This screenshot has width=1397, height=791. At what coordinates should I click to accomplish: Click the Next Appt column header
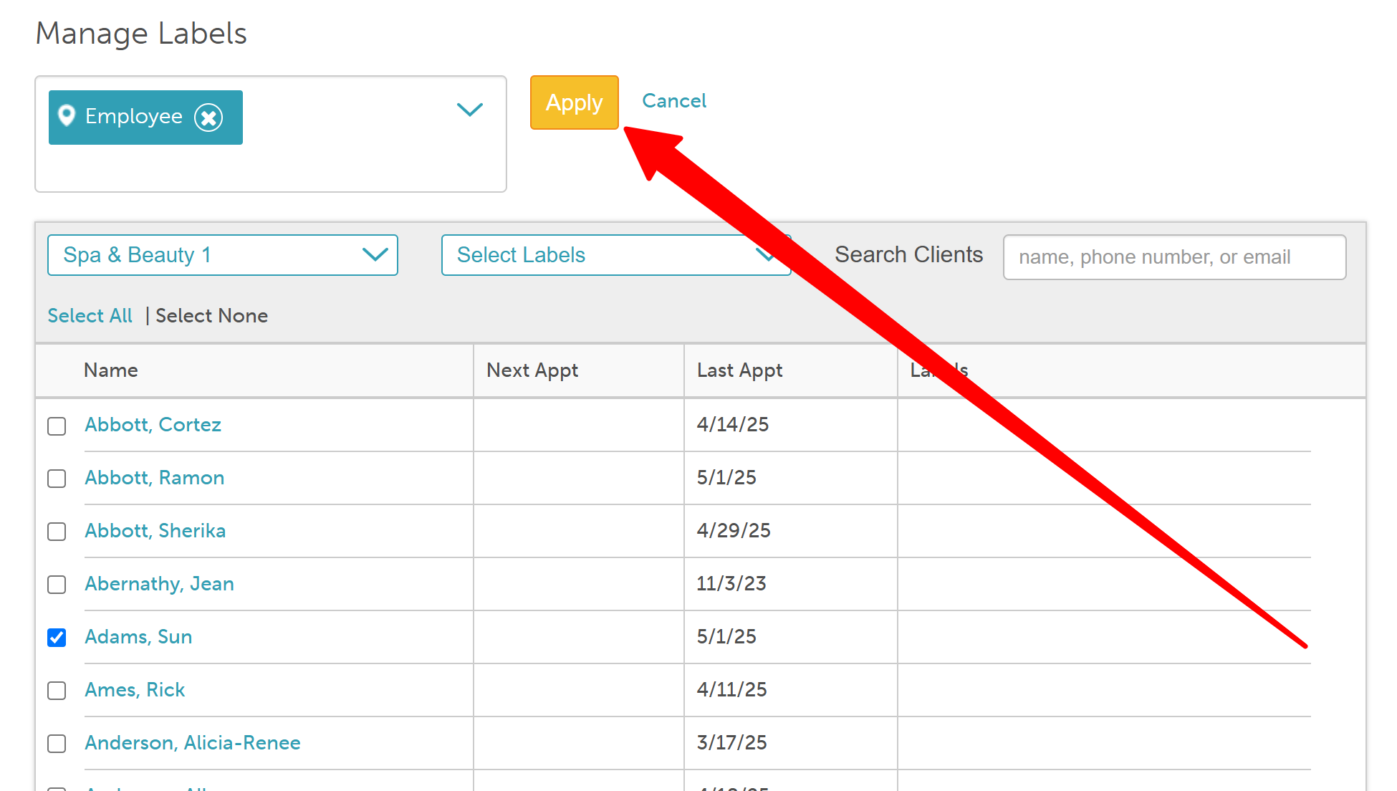click(x=532, y=370)
